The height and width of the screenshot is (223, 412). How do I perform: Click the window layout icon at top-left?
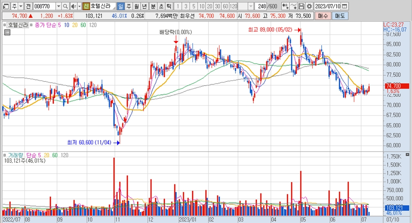point(5,6)
